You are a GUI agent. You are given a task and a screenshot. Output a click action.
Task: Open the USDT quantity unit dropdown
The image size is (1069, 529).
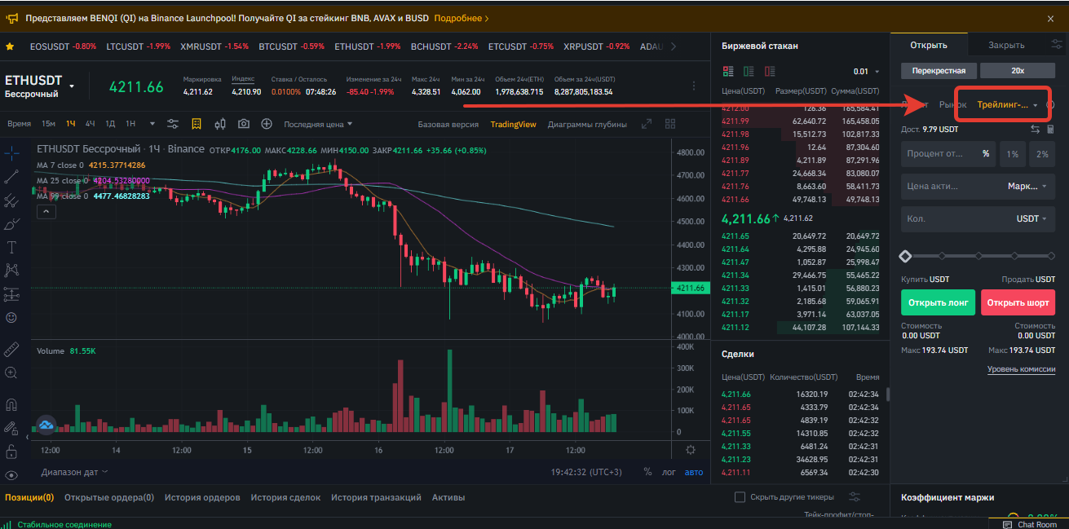[x=1031, y=218]
